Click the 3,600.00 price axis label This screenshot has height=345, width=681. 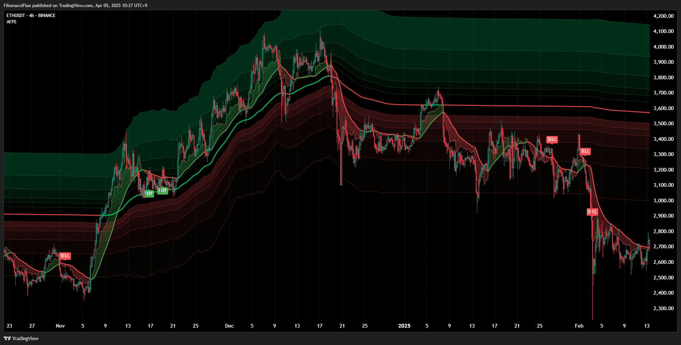(664, 108)
